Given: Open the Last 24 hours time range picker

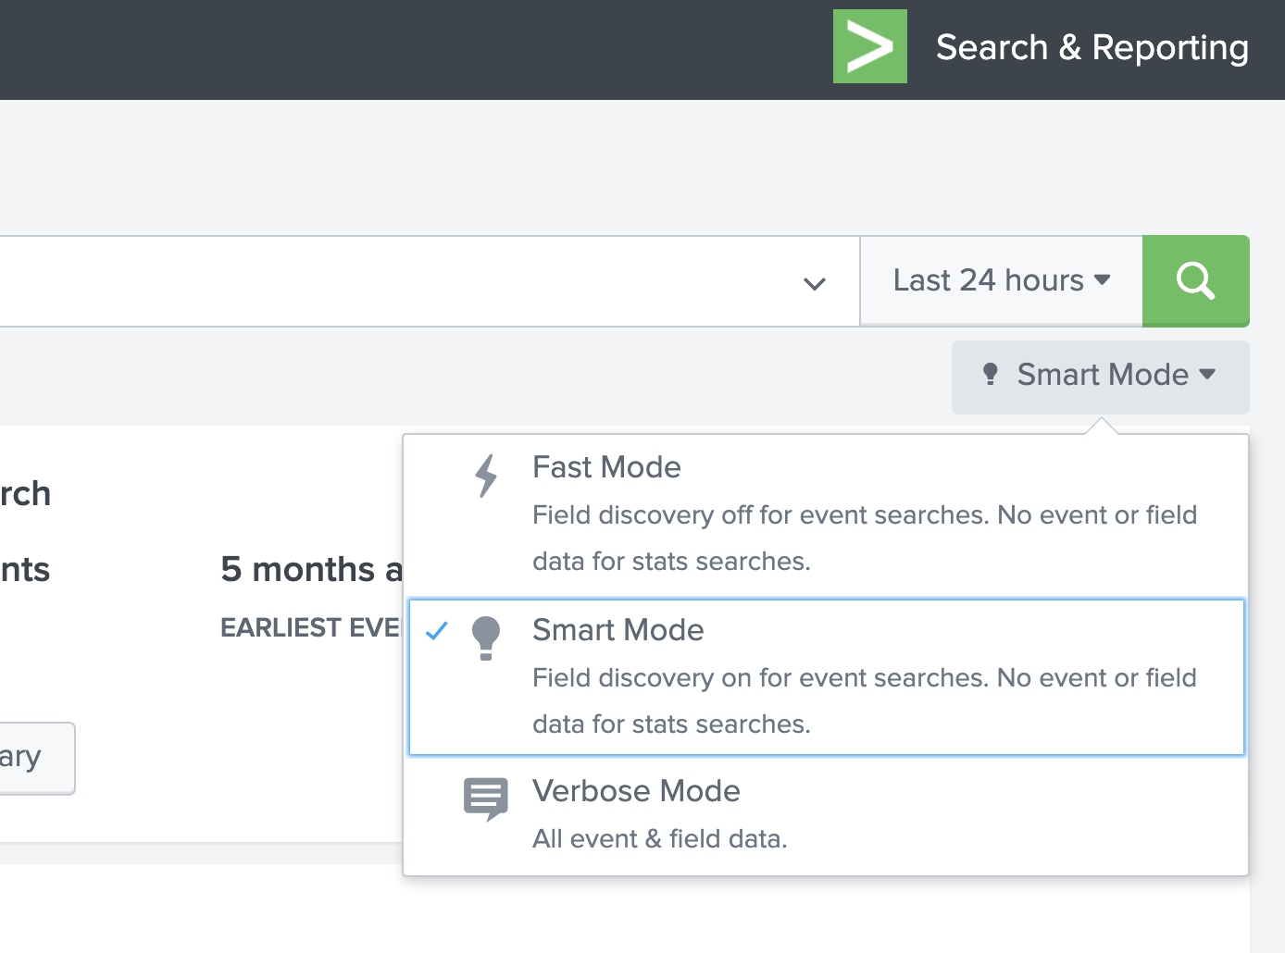Looking at the screenshot, I should pos(1000,280).
